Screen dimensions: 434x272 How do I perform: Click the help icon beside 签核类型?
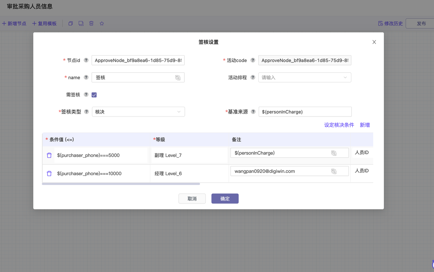pyautogui.click(x=86, y=112)
